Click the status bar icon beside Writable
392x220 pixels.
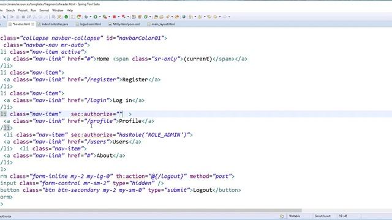282,216
